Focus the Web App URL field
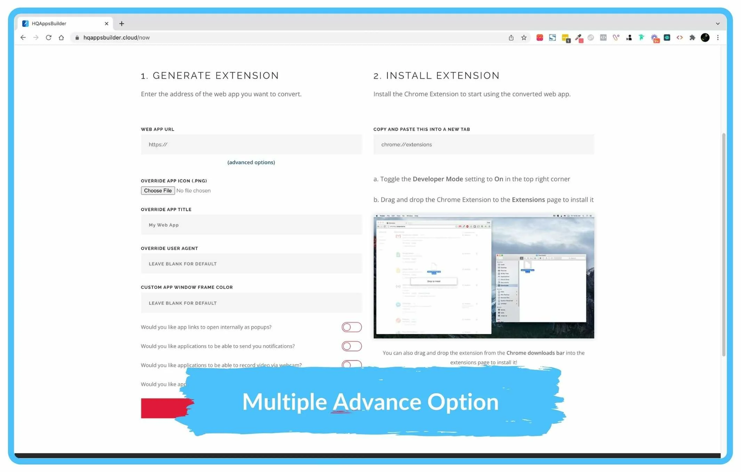This screenshot has width=741, height=472. pyautogui.click(x=251, y=145)
